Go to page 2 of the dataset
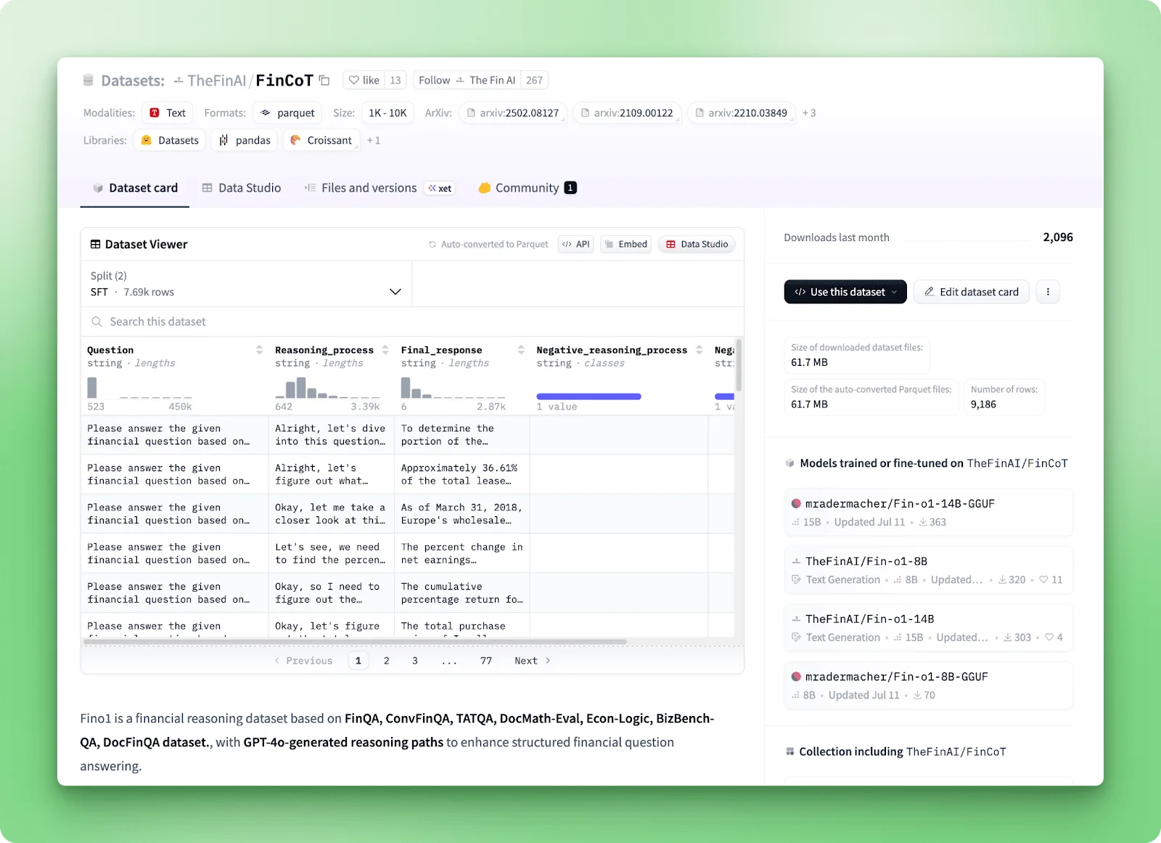 click(387, 661)
